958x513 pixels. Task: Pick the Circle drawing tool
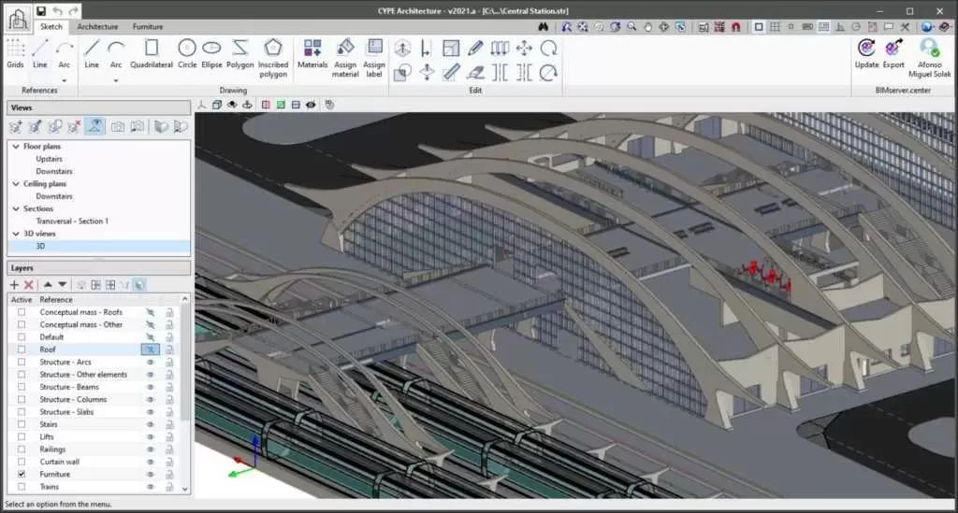[x=187, y=53]
